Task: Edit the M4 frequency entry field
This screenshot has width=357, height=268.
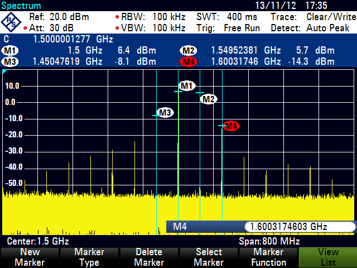Action: [x=299, y=226]
